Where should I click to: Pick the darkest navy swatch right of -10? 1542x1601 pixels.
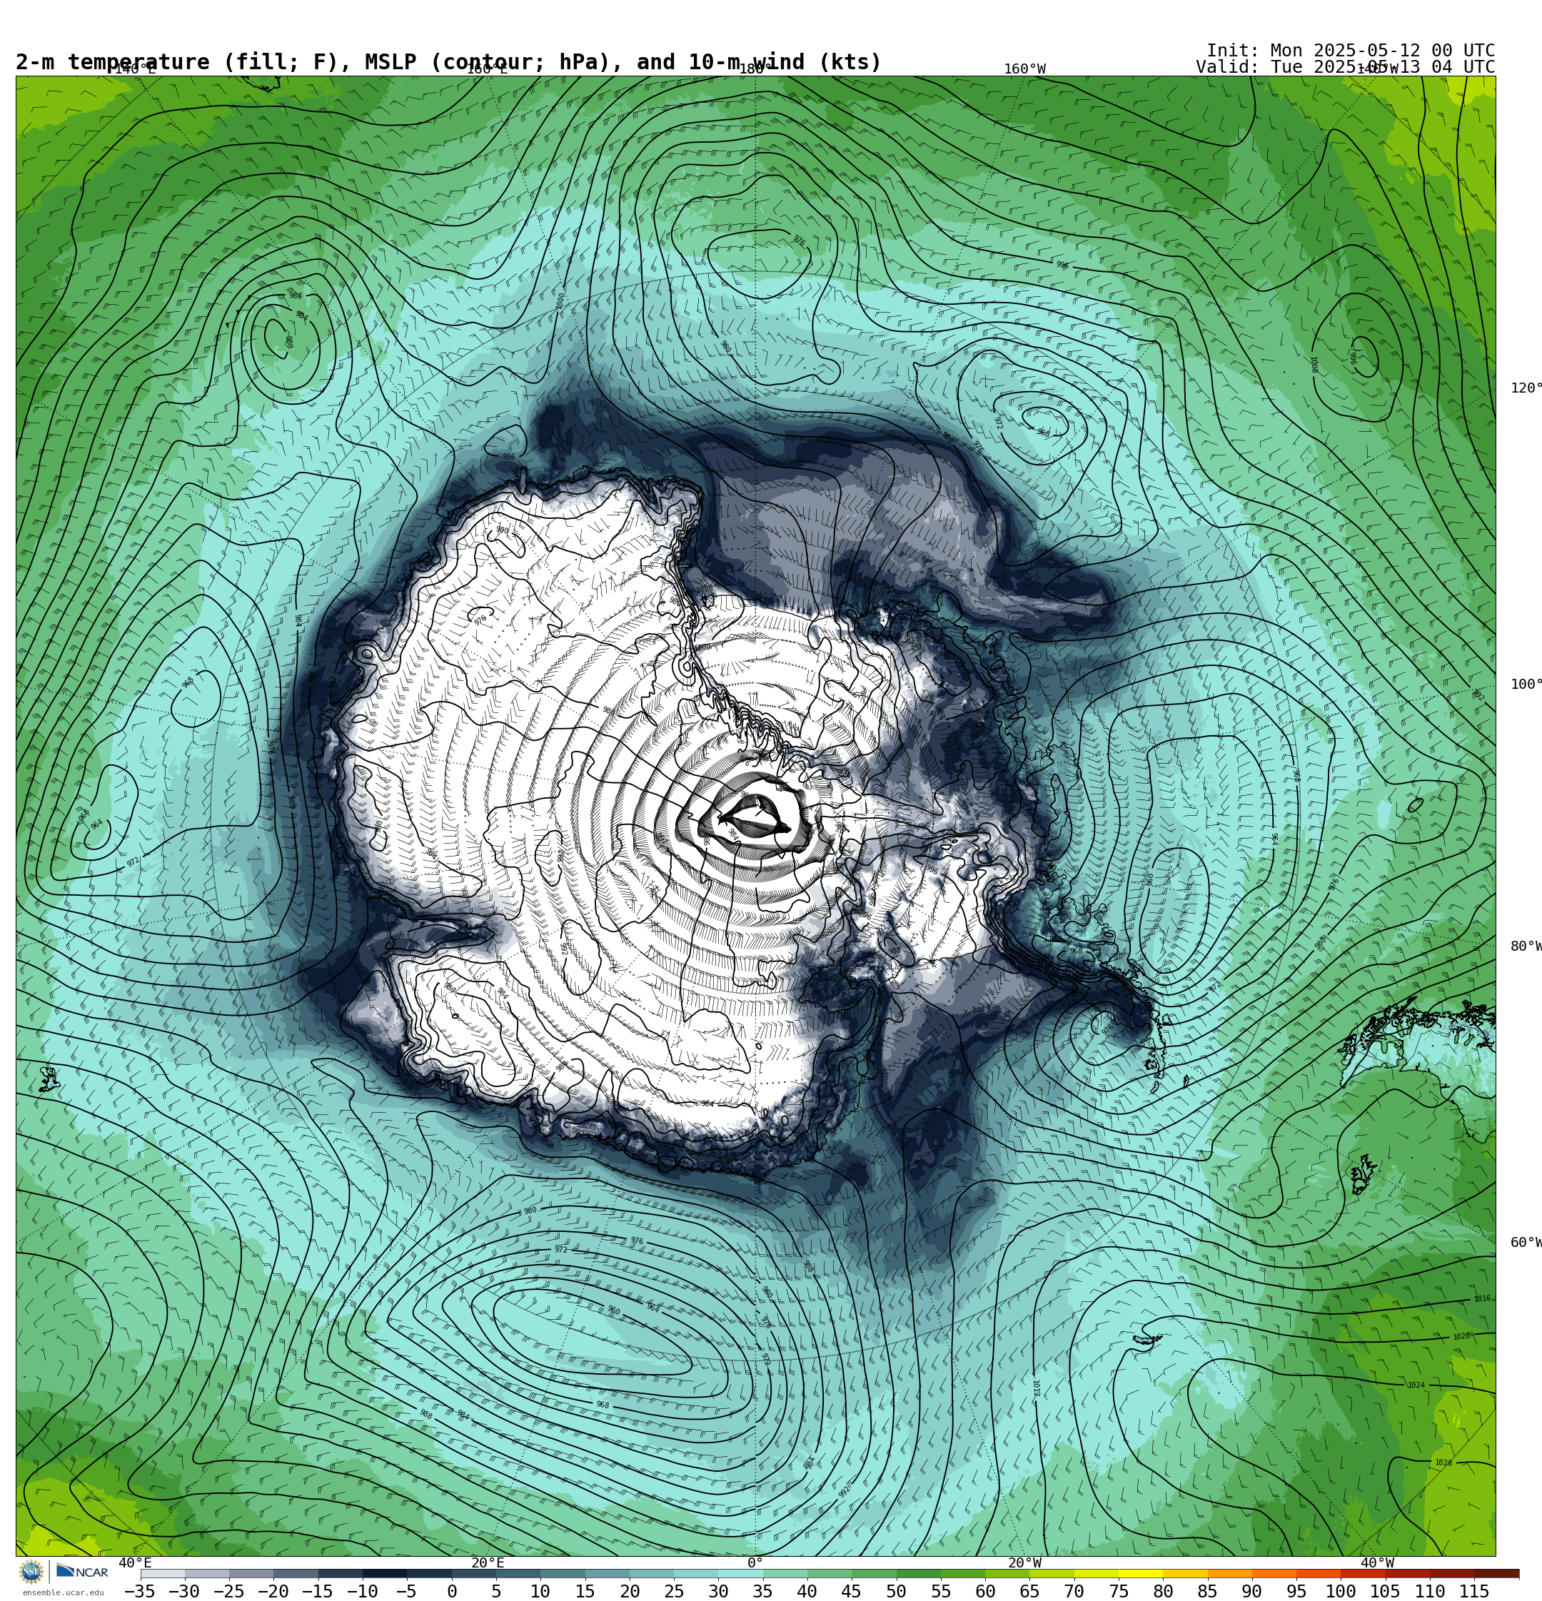pos(385,1573)
